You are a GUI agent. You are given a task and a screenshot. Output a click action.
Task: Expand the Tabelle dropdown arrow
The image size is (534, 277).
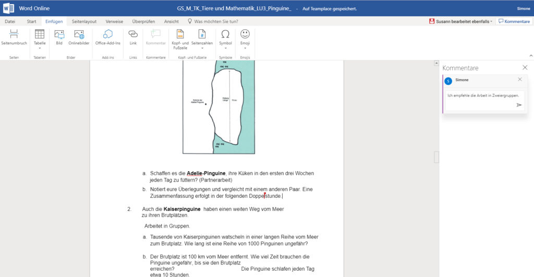tap(40, 48)
